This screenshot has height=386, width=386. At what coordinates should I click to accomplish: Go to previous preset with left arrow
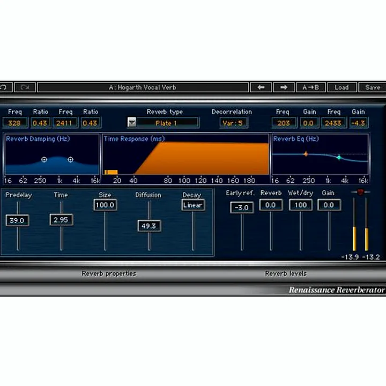tap(261, 87)
